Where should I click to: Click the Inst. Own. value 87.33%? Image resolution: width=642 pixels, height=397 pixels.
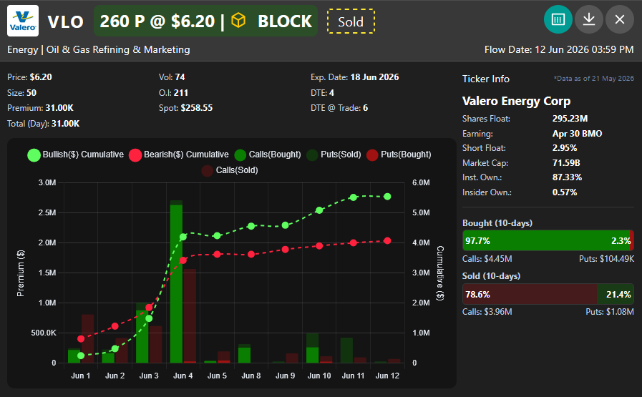click(567, 177)
